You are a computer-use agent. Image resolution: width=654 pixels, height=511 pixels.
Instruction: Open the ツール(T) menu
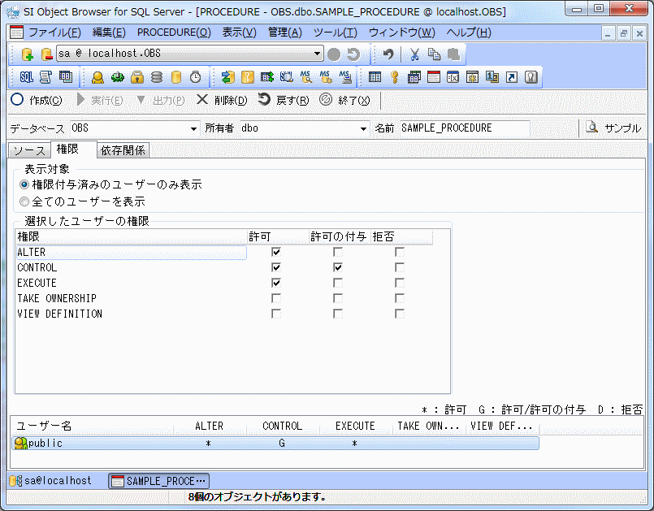click(x=335, y=32)
